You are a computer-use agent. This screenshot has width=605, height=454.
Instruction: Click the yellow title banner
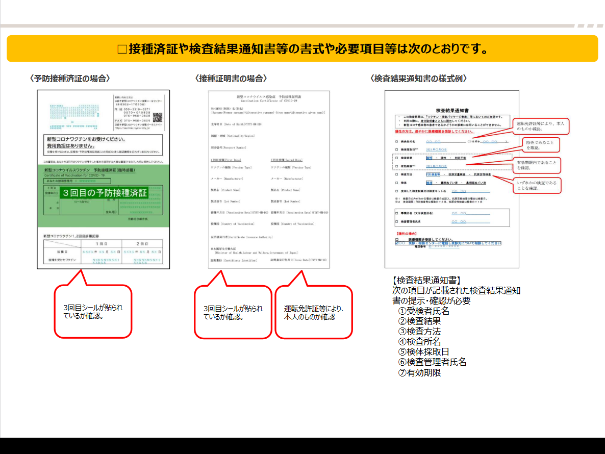302,48
